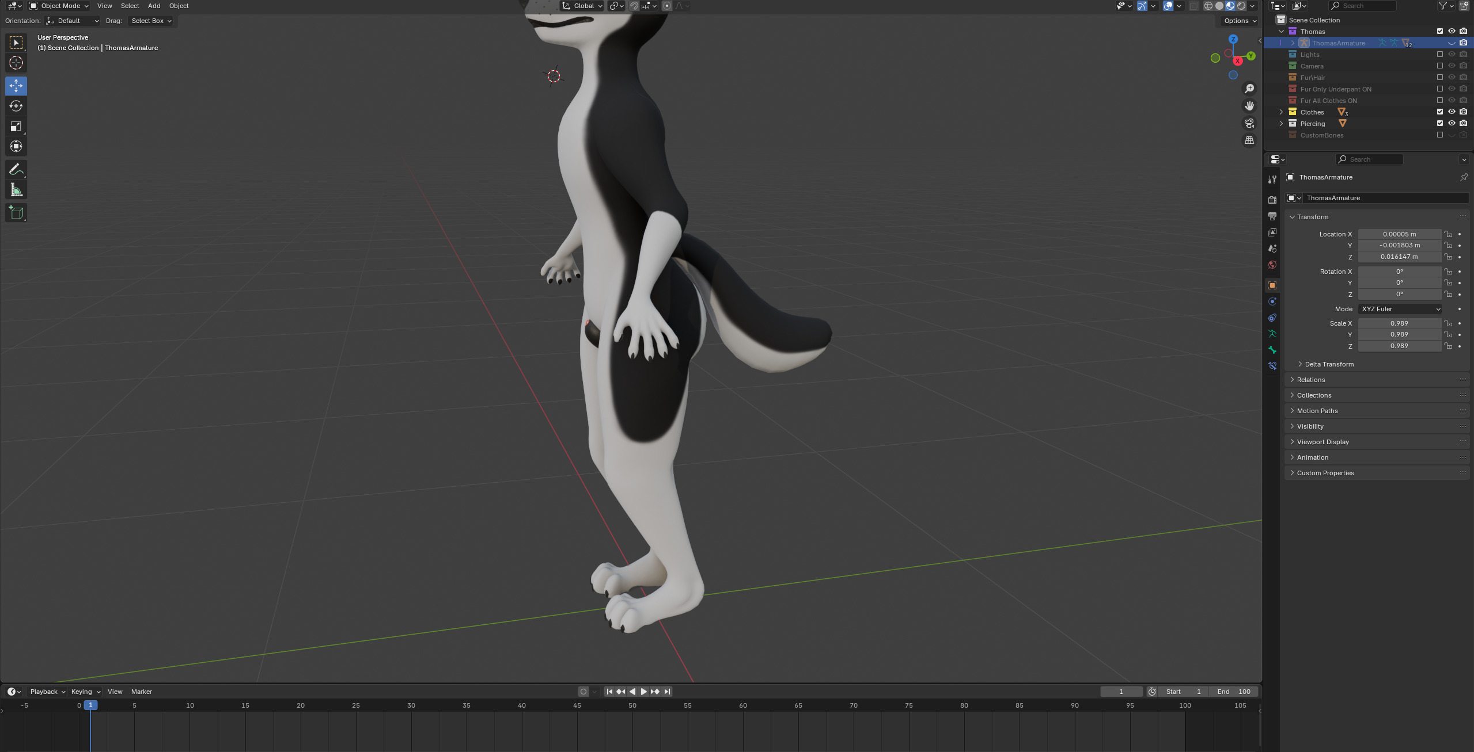Open the Output properties tab
The image size is (1474, 752).
1272,216
